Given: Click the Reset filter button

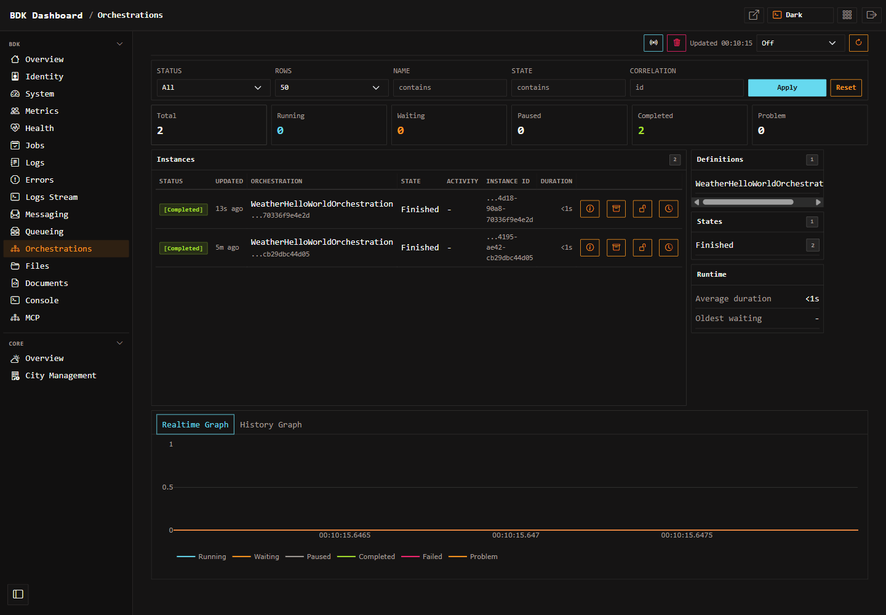Looking at the screenshot, I should (x=846, y=88).
